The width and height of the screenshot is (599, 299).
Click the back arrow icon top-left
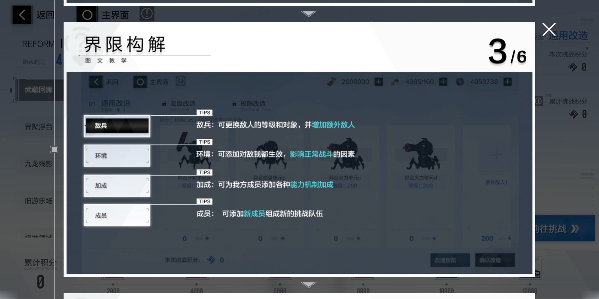pyautogui.click(x=22, y=15)
